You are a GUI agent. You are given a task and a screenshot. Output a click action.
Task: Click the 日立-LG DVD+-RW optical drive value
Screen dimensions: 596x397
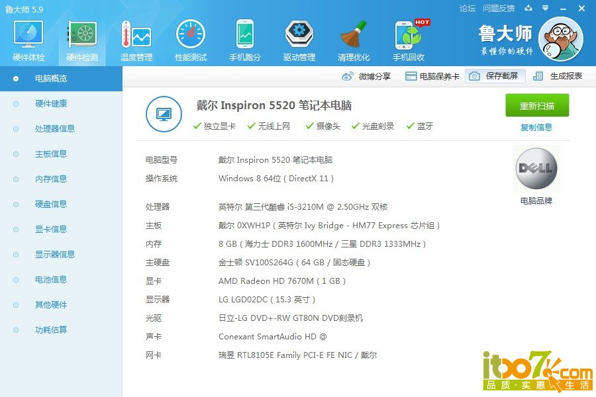click(x=291, y=318)
